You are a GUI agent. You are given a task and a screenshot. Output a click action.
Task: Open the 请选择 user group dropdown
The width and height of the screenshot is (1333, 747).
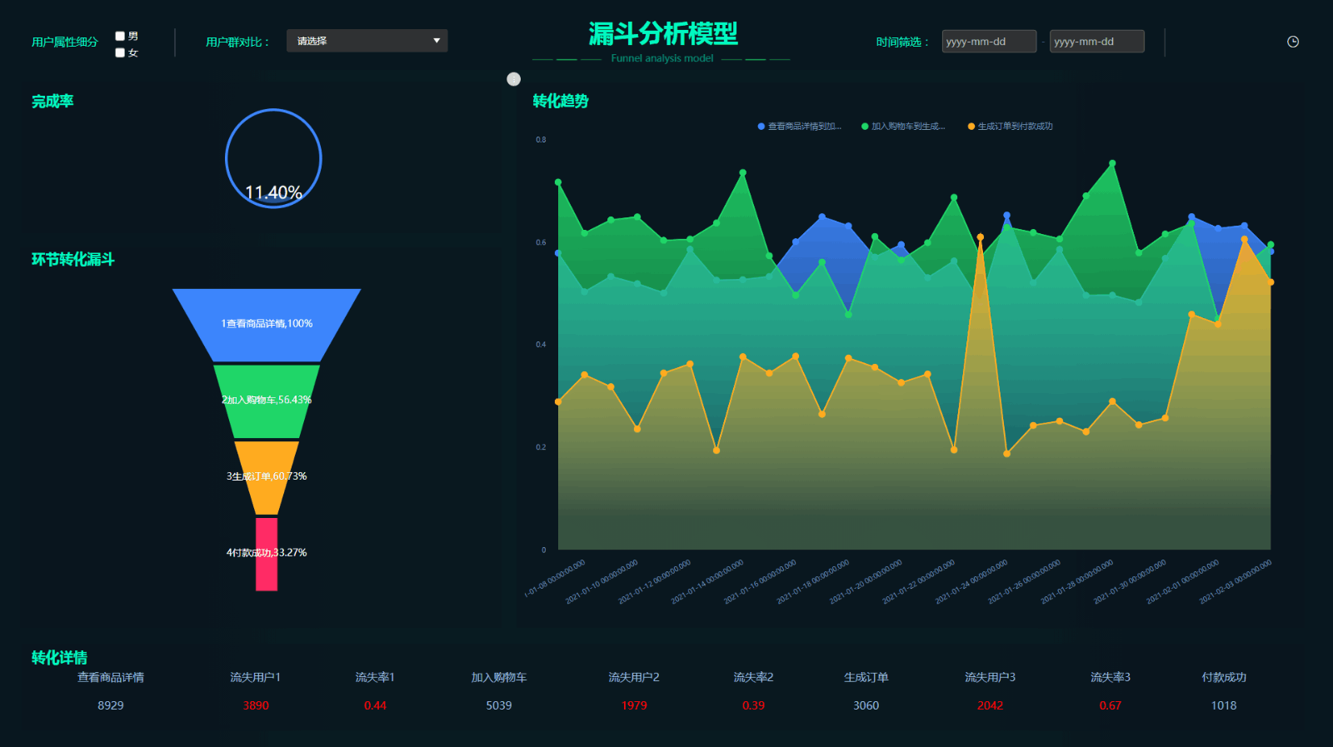[367, 41]
